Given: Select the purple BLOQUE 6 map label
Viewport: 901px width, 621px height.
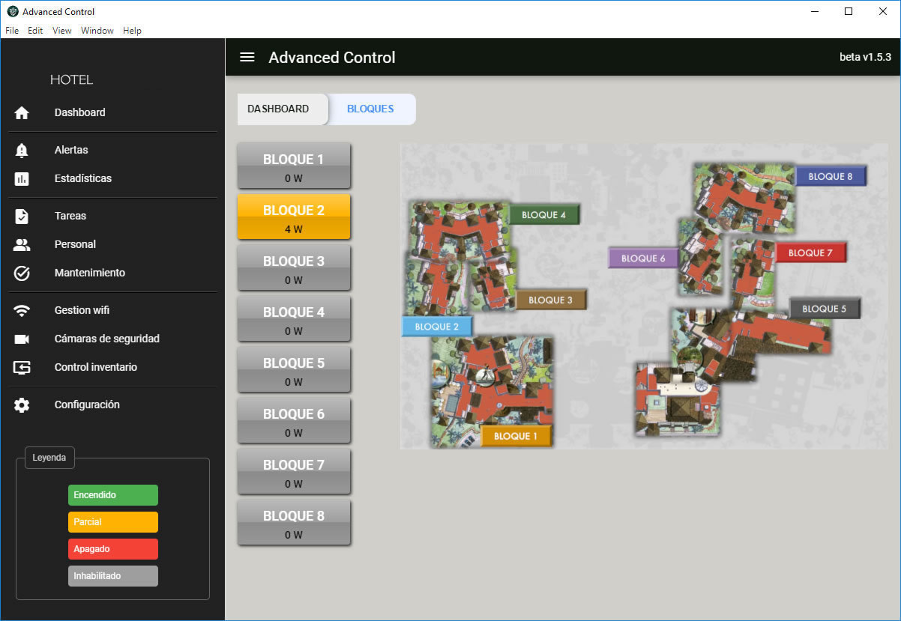Looking at the screenshot, I should click(643, 258).
